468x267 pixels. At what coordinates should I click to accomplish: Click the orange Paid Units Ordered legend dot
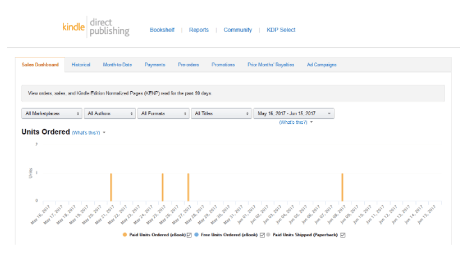point(124,234)
